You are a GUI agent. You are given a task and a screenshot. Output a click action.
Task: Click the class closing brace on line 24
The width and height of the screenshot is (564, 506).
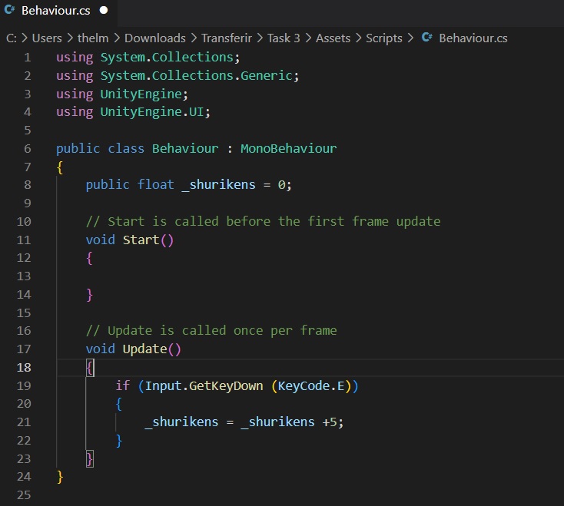[x=60, y=477]
